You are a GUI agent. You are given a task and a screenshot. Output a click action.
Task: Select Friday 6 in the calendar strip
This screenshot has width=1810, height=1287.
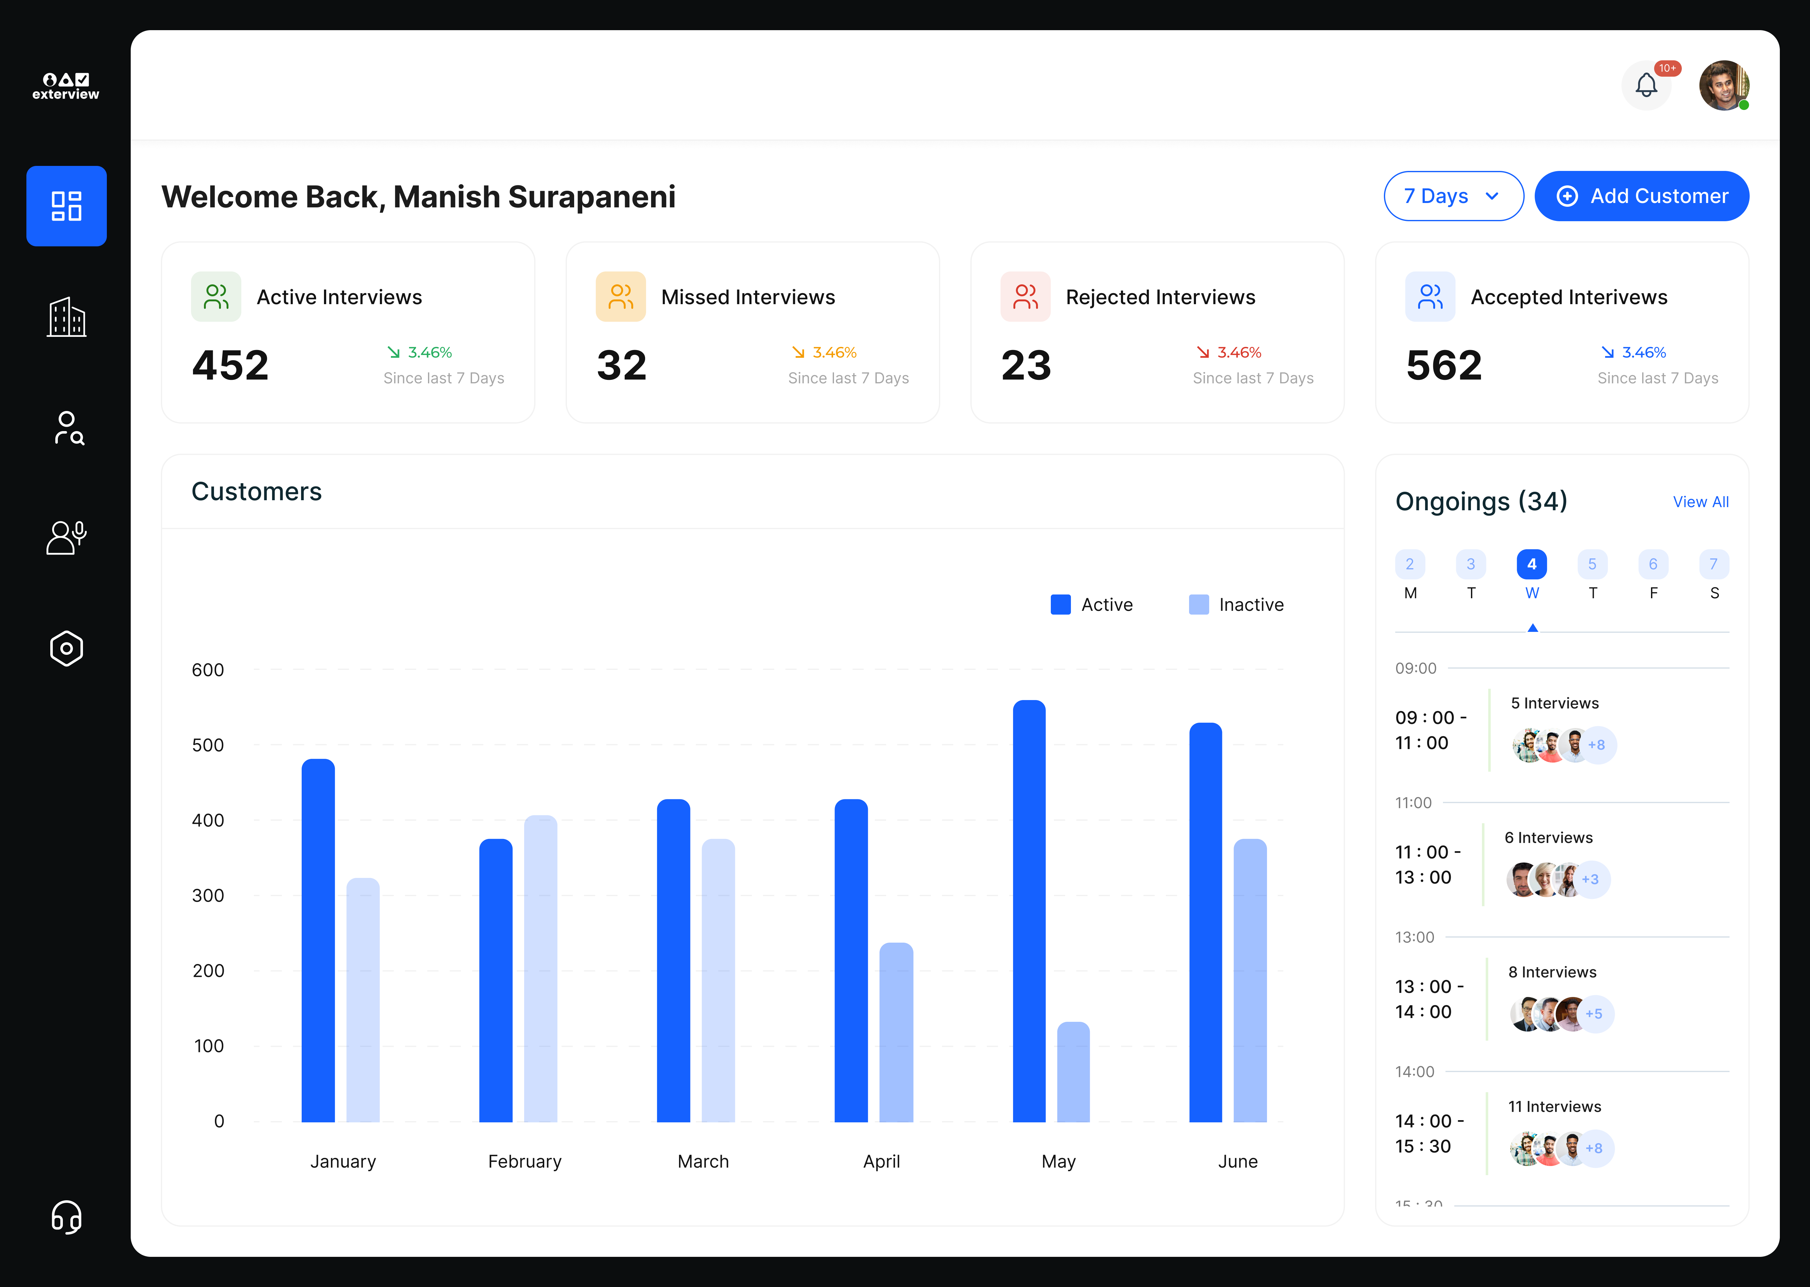click(1653, 575)
